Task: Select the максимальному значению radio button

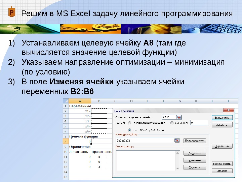Action: tap(129, 123)
